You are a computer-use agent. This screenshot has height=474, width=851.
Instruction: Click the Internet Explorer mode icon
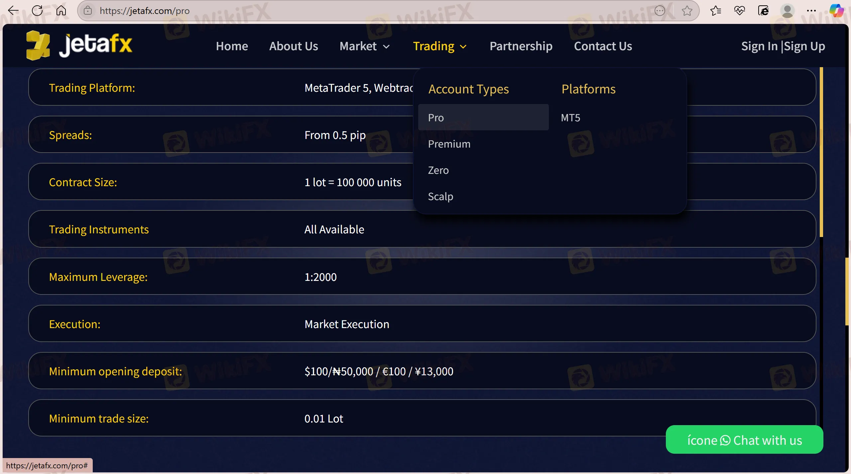[x=763, y=10]
